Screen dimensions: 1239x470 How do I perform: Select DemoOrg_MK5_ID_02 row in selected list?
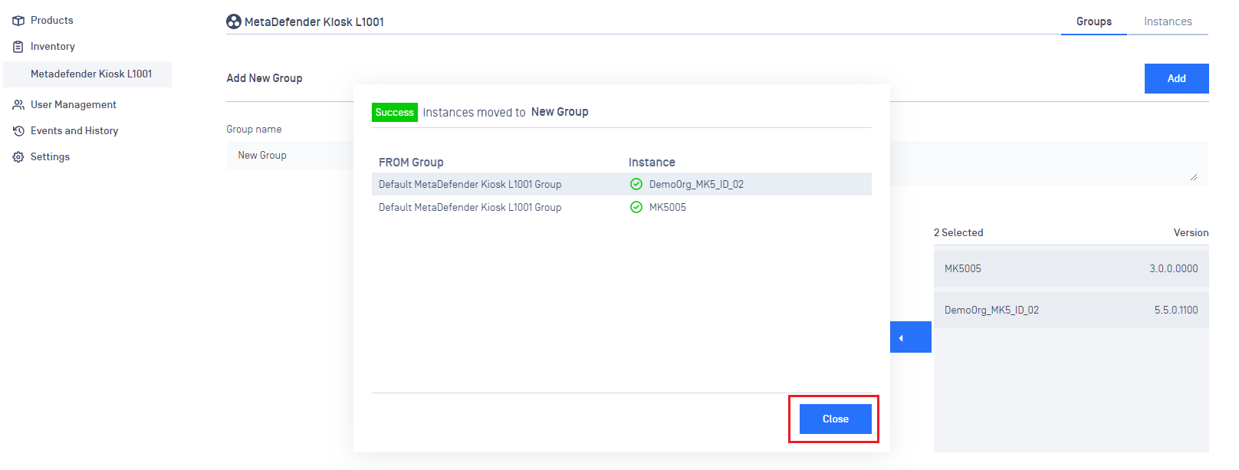coord(1071,311)
